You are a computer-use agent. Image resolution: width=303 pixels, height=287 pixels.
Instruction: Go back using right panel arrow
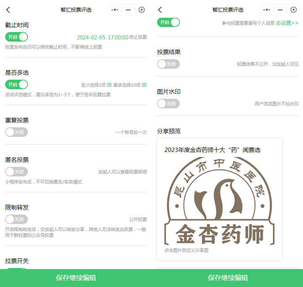coord(160,10)
